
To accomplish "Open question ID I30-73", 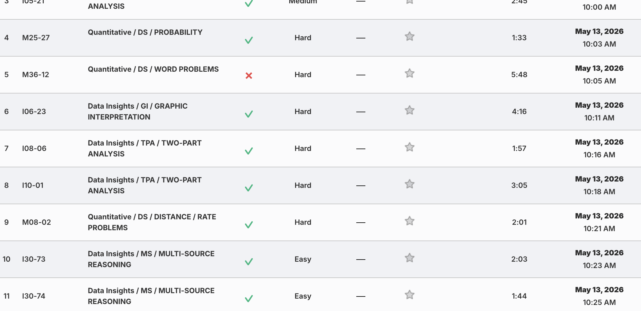I will [x=34, y=259].
